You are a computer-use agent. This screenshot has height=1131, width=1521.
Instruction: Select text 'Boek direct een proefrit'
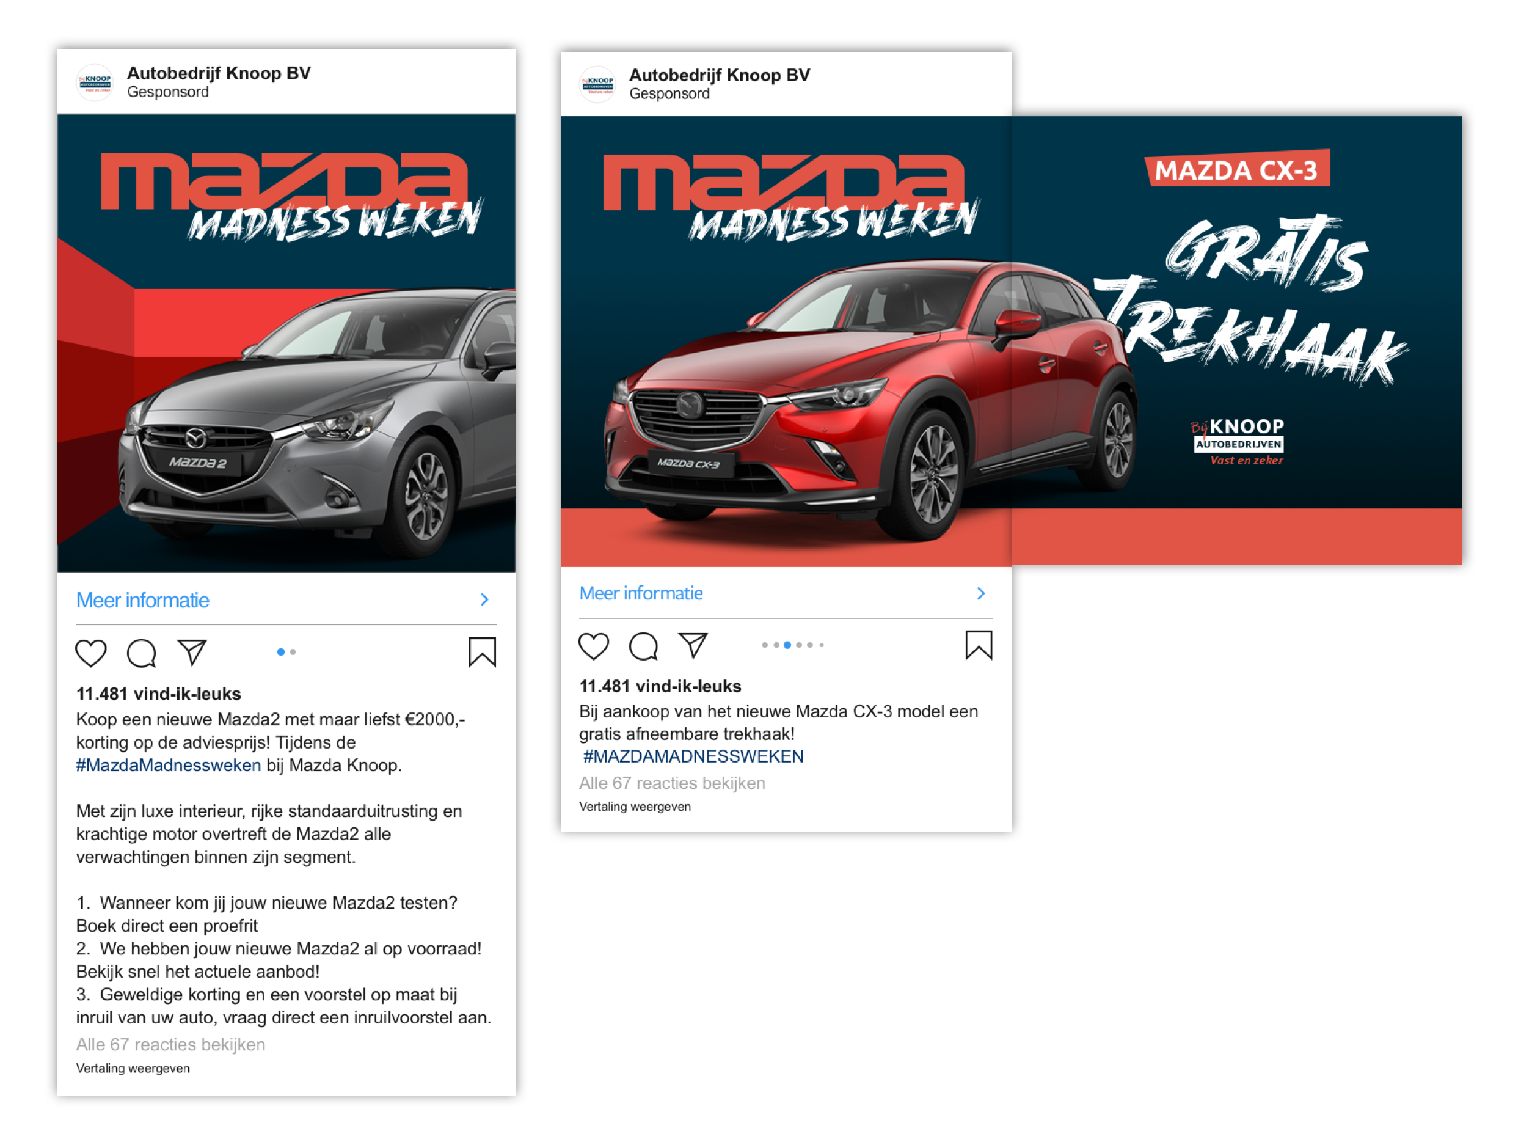tap(167, 926)
